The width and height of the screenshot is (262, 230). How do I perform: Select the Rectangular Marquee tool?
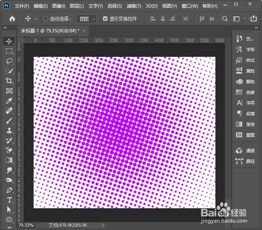point(9,51)
